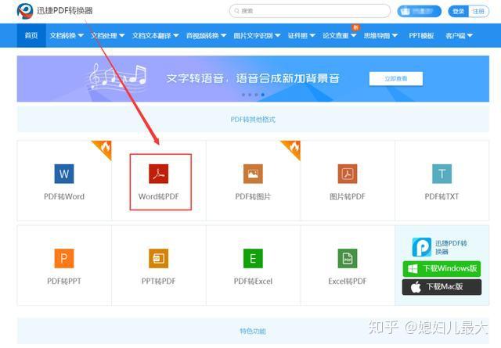This screenshot has height=348, width=501.
Task: Click the 迅捷PDF转换器 client app icon
Action: coord(421,247)
